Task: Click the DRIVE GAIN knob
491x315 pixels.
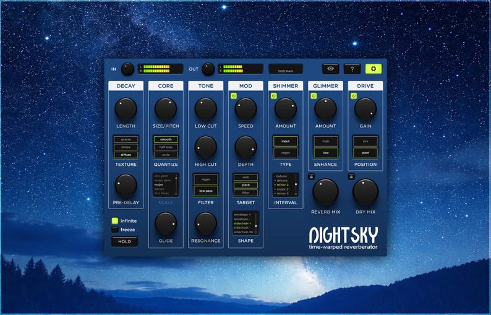Action: pos(365,109)
